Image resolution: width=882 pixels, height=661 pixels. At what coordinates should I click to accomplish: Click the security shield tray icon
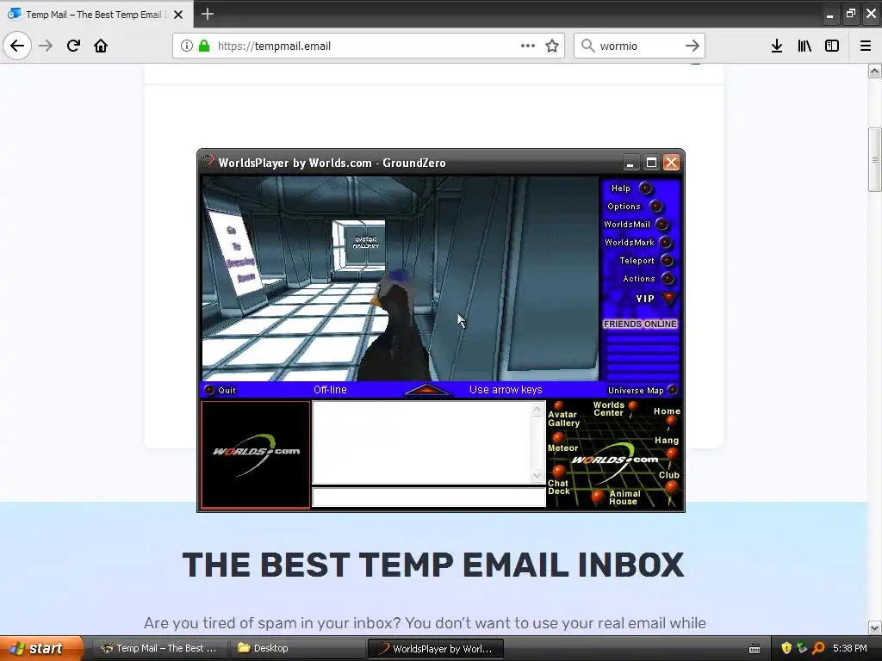point(786,648)
